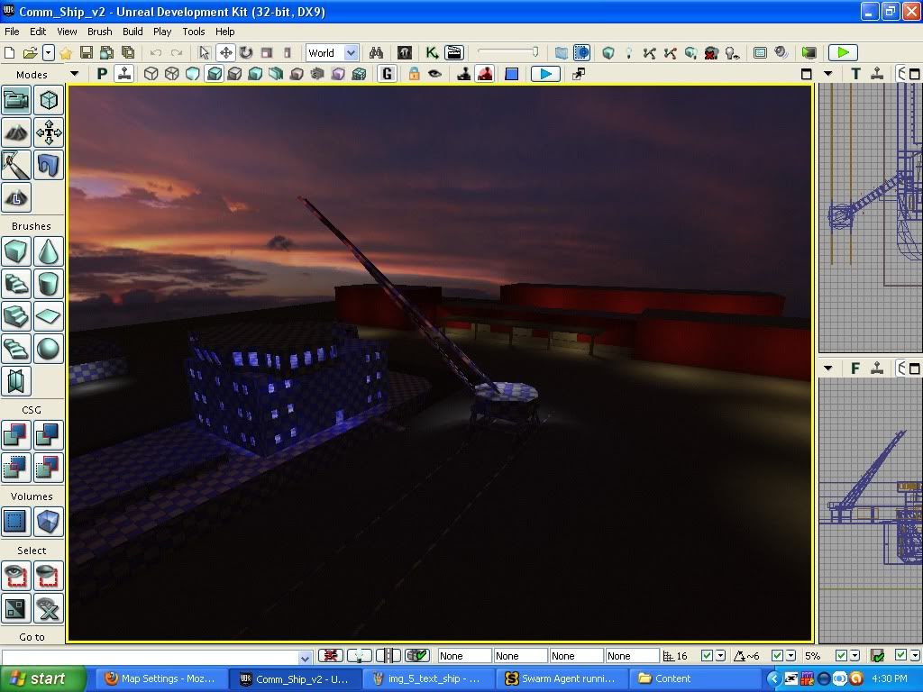Screen dimensions: 923x692
Task: Select Texture alignment mode icon
Action: point(49,133)
